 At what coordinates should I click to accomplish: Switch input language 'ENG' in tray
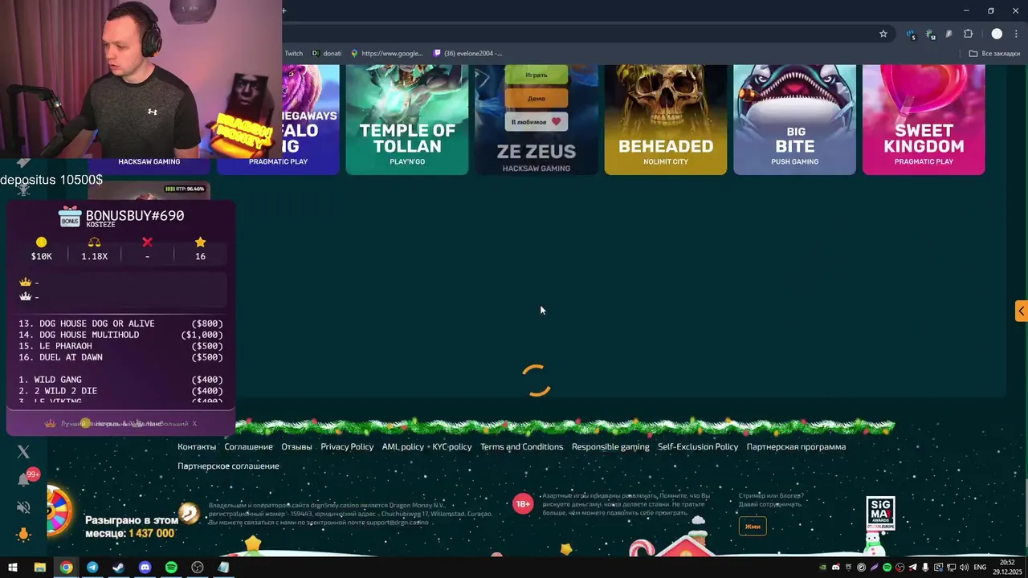pyautogui.click(x=980, y=568)
